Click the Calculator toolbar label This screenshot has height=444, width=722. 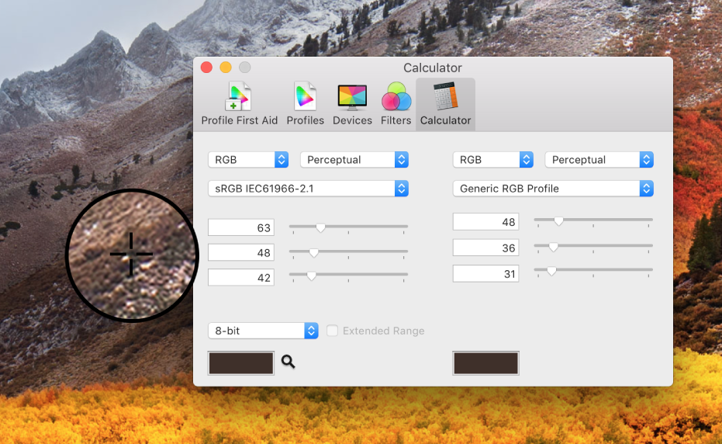(x=445, y=120)
